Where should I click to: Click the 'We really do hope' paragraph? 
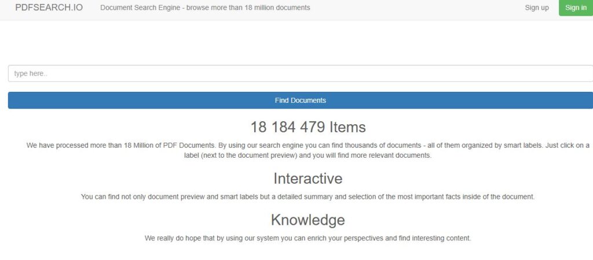click(308, 238)
